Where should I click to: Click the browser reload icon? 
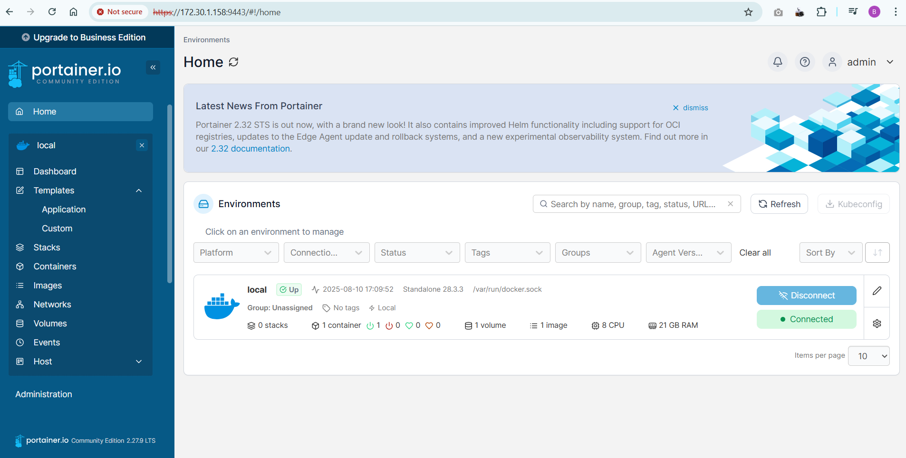coord(52,12)
